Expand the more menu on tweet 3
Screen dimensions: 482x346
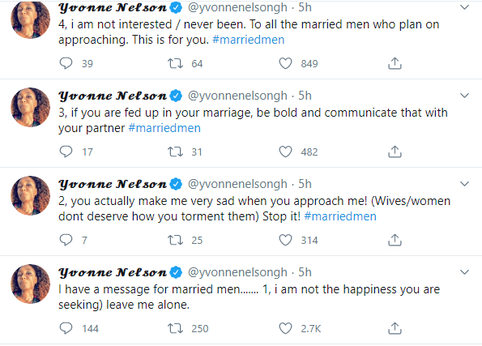click(464, 96)
